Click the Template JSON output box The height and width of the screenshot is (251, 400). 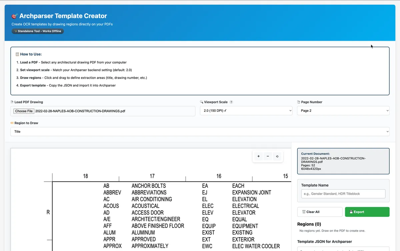(x=343, y=249)
